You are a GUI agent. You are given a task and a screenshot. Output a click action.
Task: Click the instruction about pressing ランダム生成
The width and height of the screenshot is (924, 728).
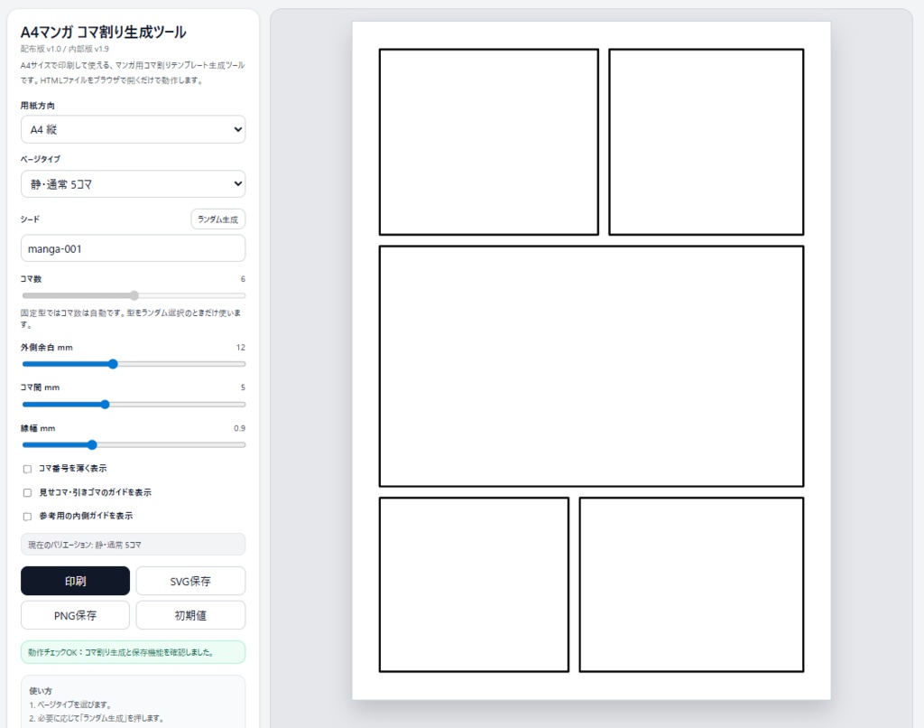pos(97,718)
